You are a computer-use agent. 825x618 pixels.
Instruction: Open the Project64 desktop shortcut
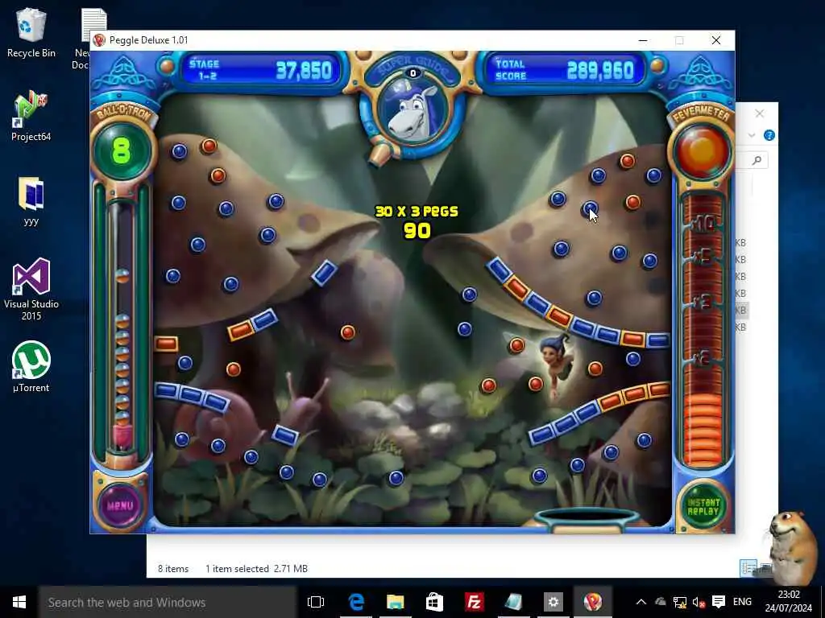click(x=31, y=116)
